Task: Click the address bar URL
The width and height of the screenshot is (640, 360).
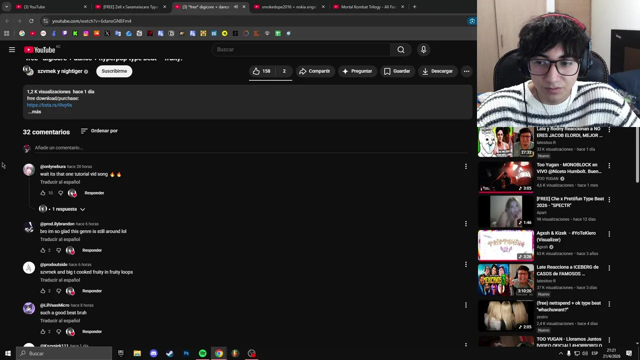Action: point(91,21)
